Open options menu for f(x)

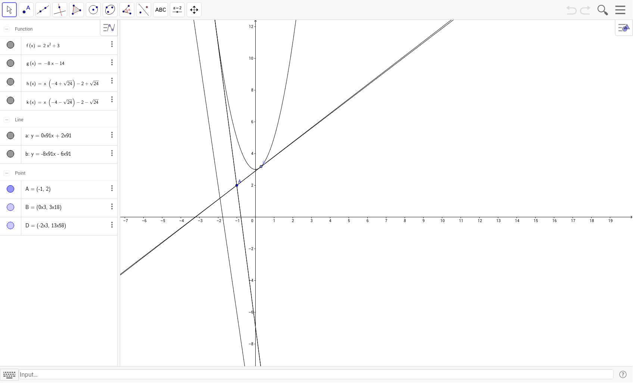(112, 44)
